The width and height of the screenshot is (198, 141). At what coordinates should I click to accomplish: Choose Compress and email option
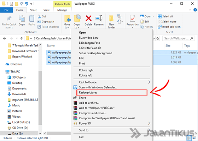pos(93,113)
